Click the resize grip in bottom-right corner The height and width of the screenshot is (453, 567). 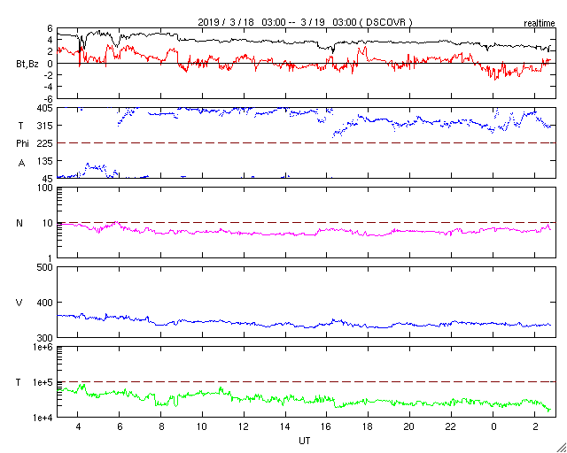pyautogui.click(x=562, y=448)
